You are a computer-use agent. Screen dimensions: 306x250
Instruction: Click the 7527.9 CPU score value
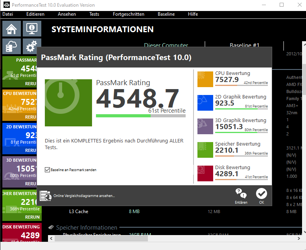tap(227, 80)
